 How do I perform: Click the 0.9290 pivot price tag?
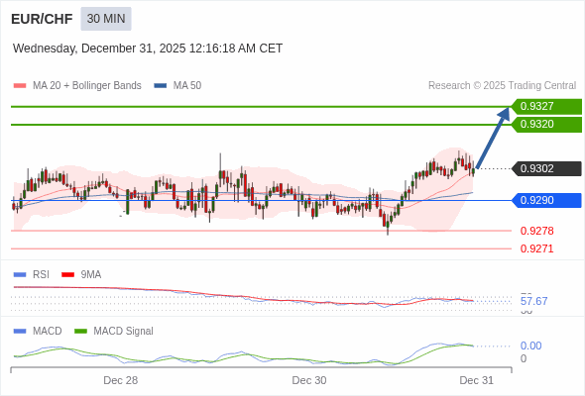pos(546,200)
